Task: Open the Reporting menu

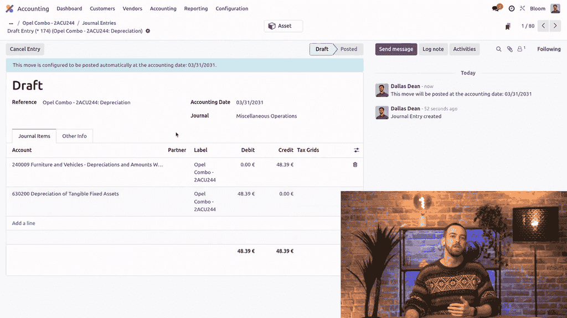Action: 196,9
